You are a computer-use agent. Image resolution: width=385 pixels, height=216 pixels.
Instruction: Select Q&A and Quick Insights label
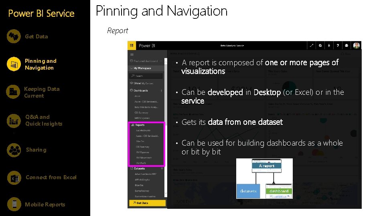[x=44, y=120]
